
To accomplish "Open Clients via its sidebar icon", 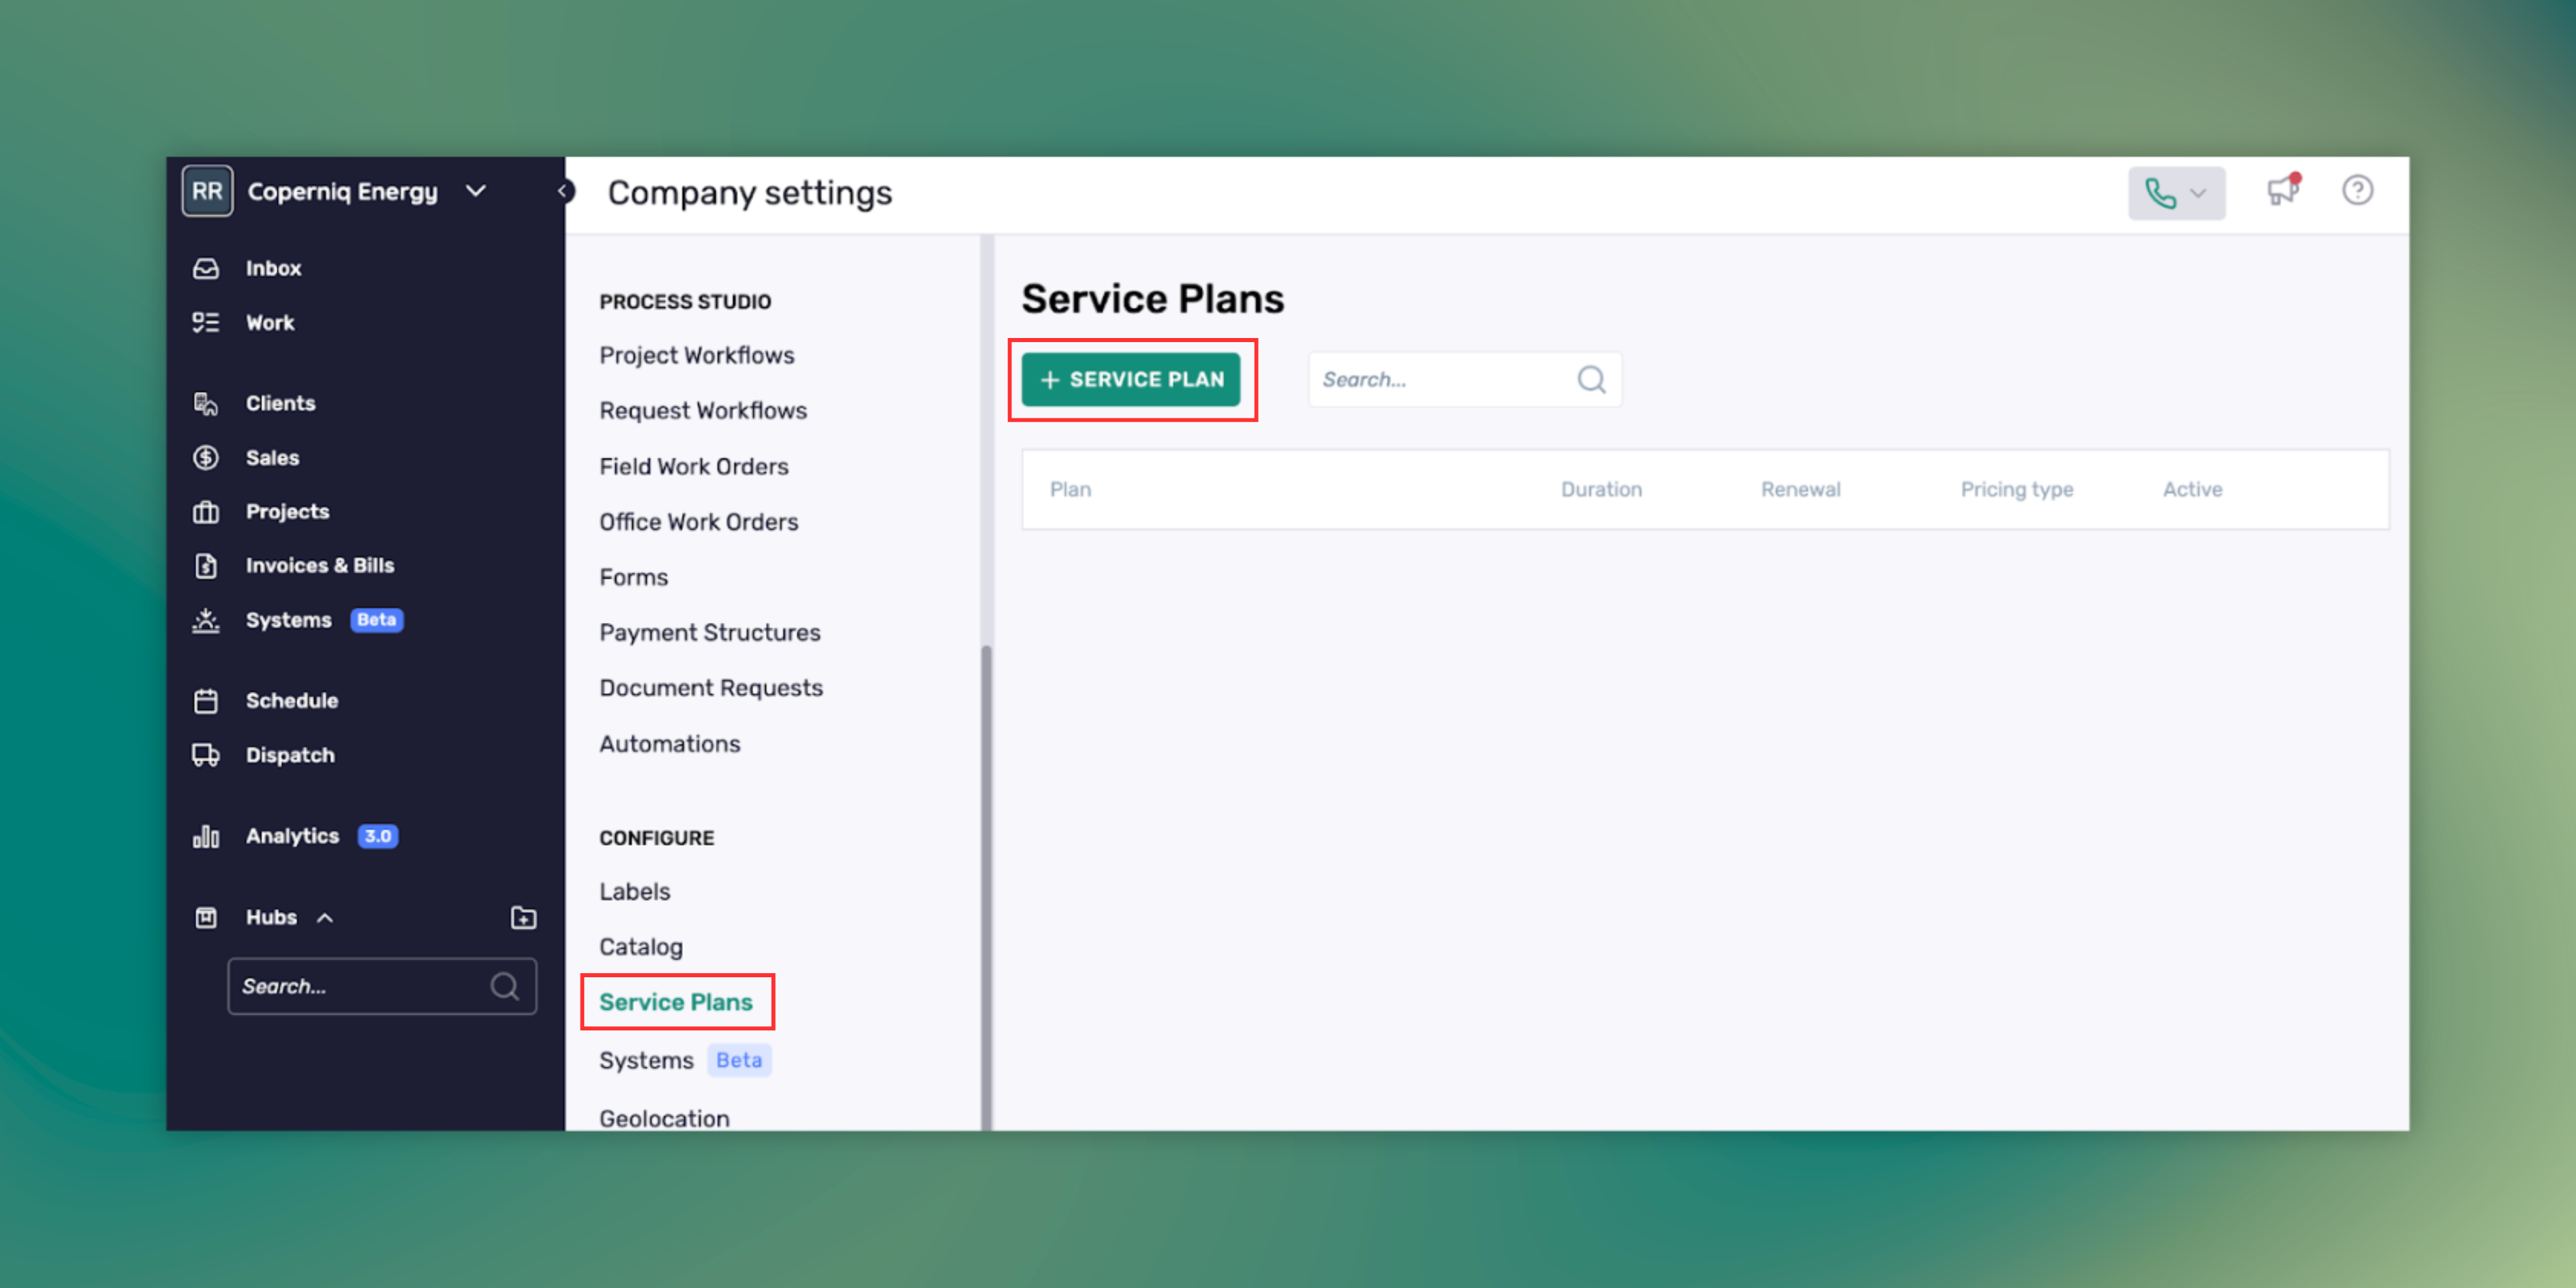I will click(x=206, y=403).
